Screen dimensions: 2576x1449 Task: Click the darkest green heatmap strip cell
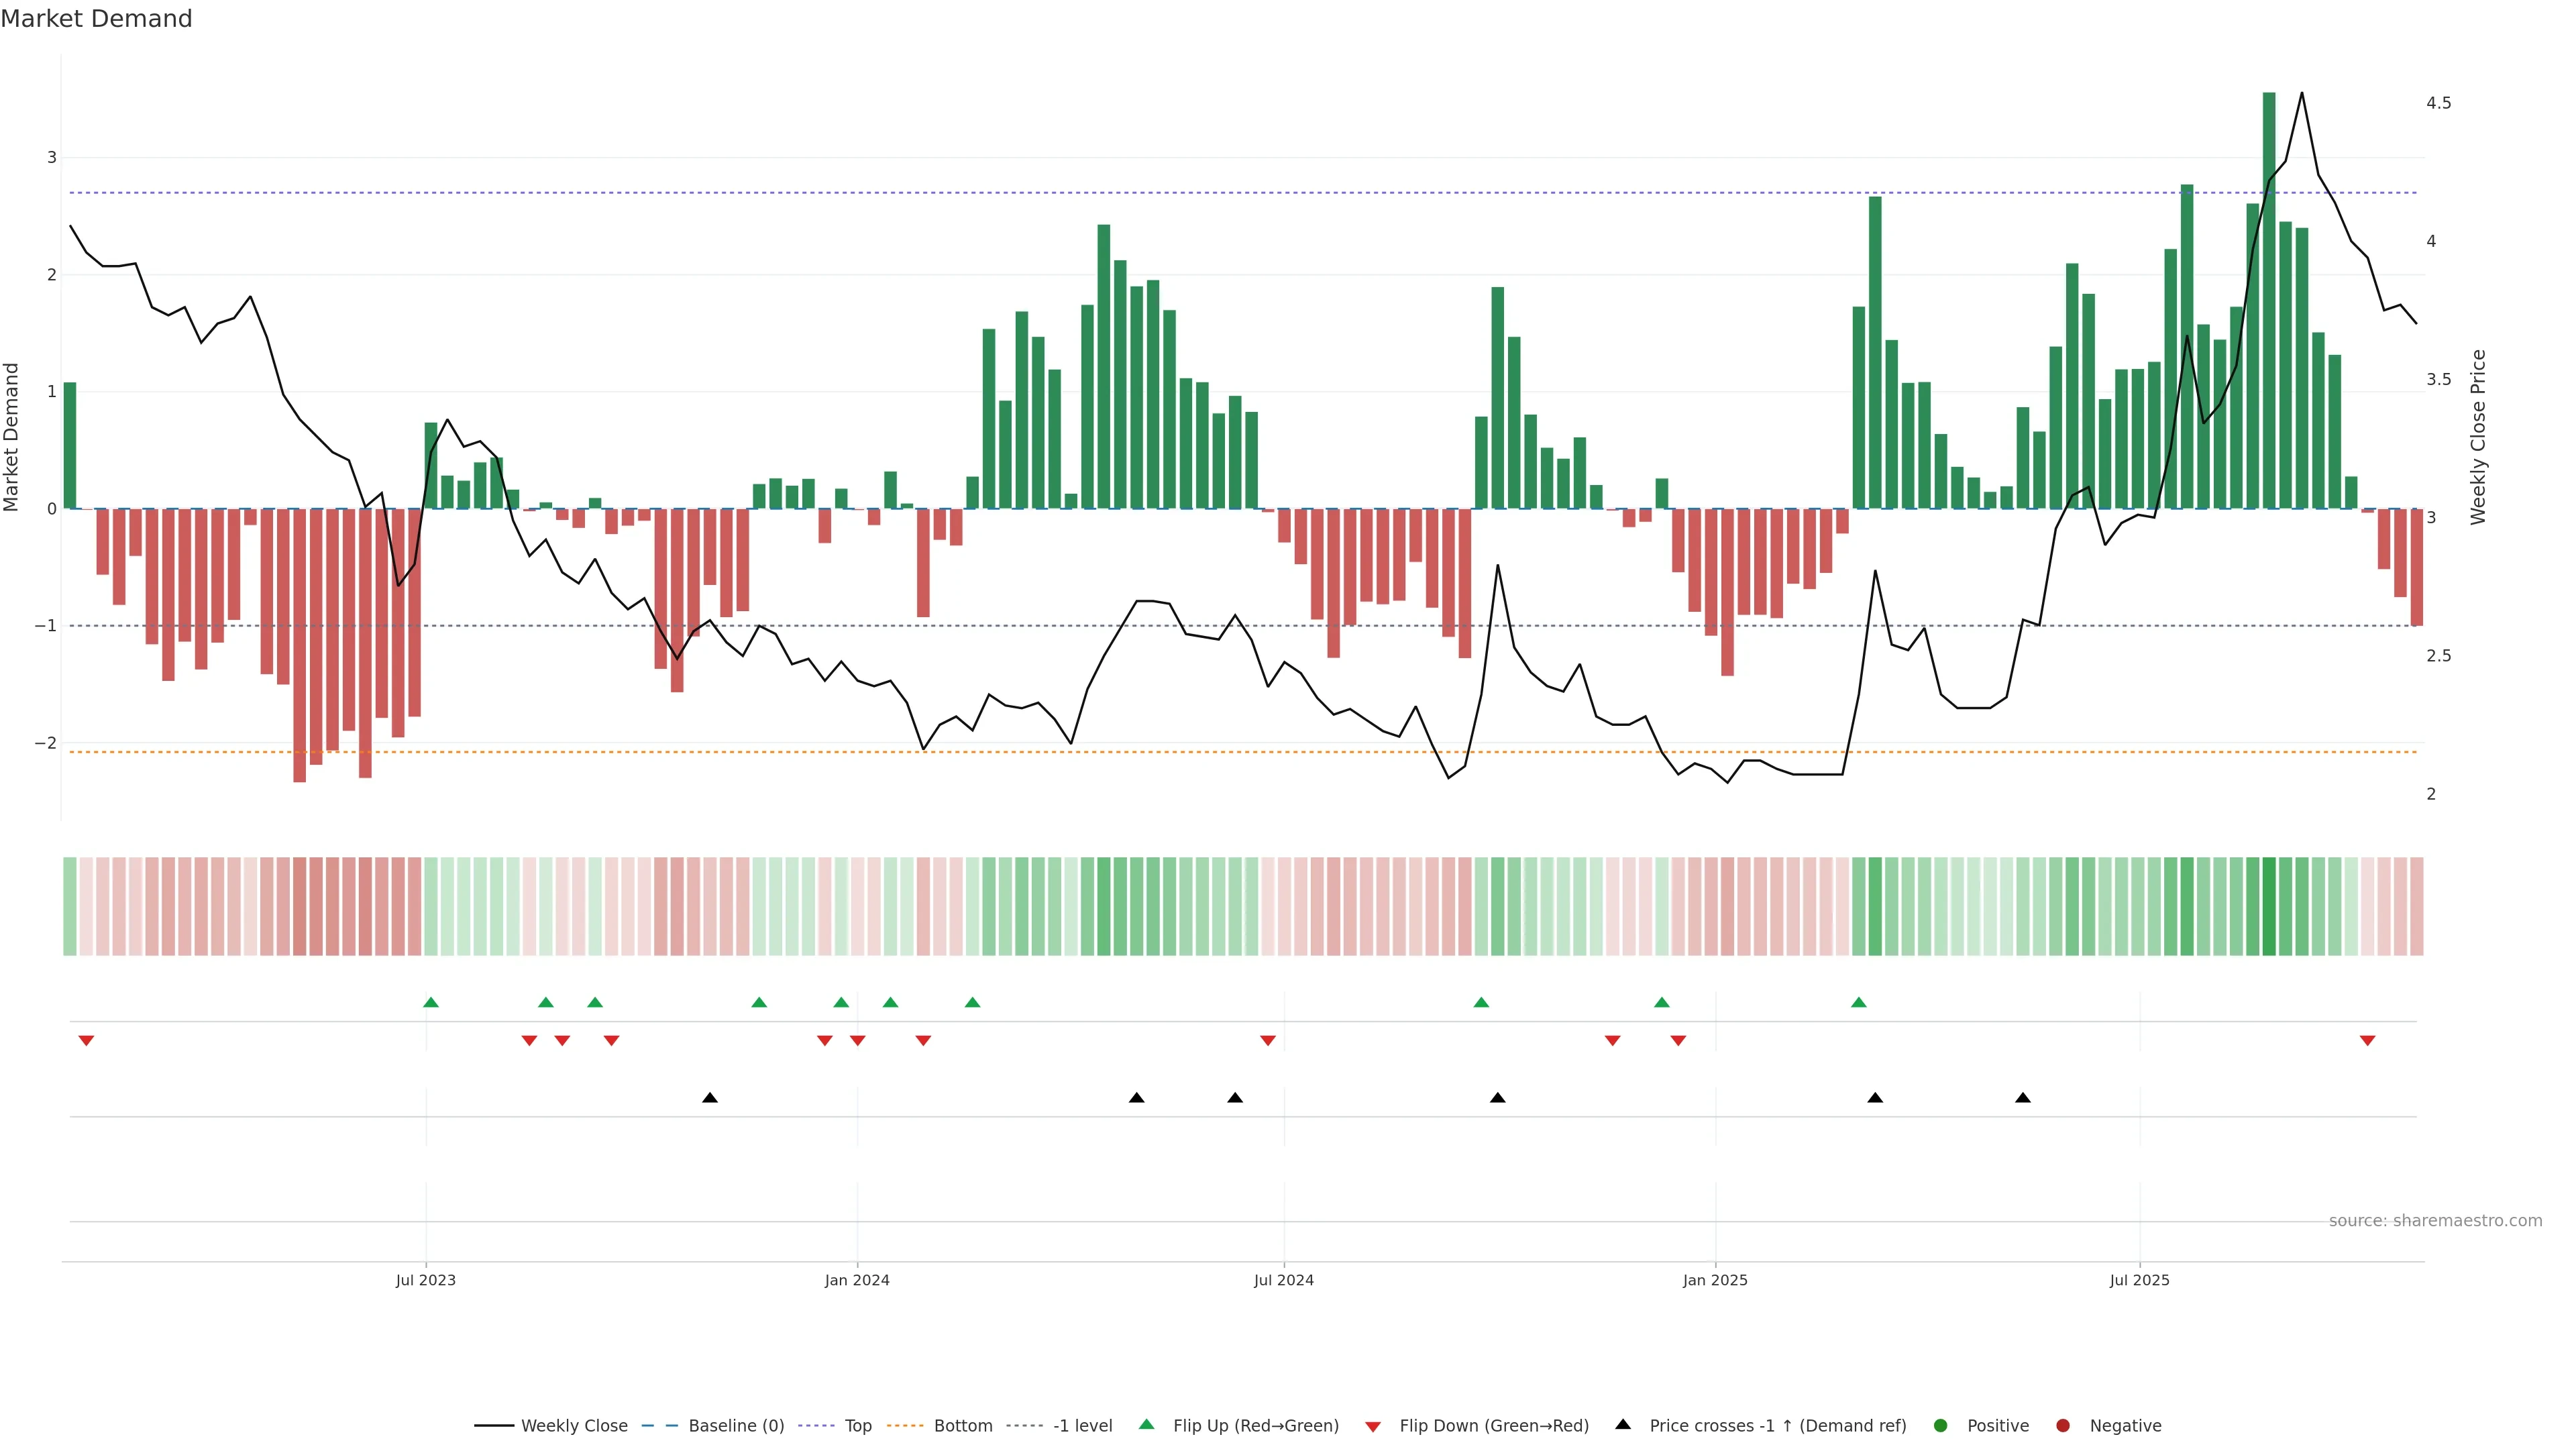pyautogui.click(x=2269, y=906)
